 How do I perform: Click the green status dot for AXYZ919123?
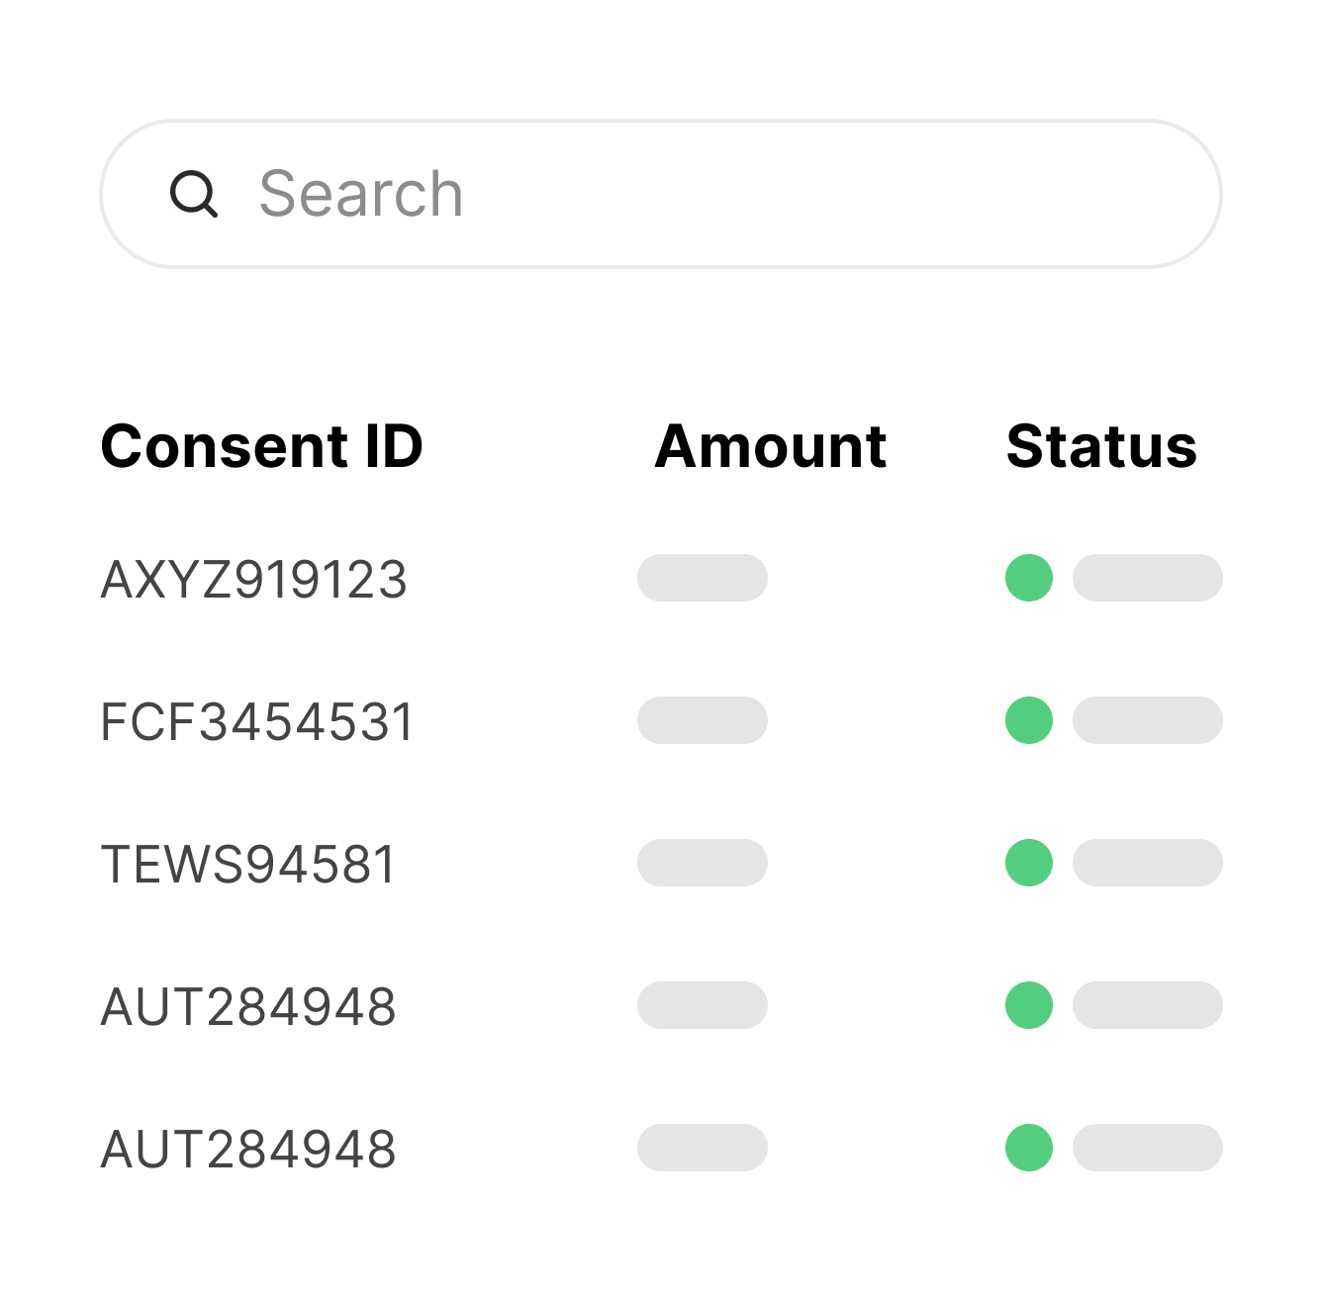click(x=1029, y=578)
